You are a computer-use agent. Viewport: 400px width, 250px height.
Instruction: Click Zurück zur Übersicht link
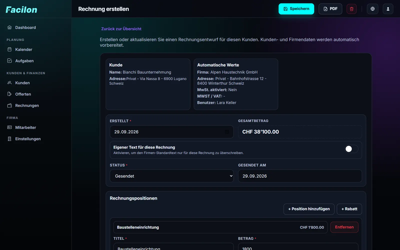pyautogui.click(x=121, y=29)
